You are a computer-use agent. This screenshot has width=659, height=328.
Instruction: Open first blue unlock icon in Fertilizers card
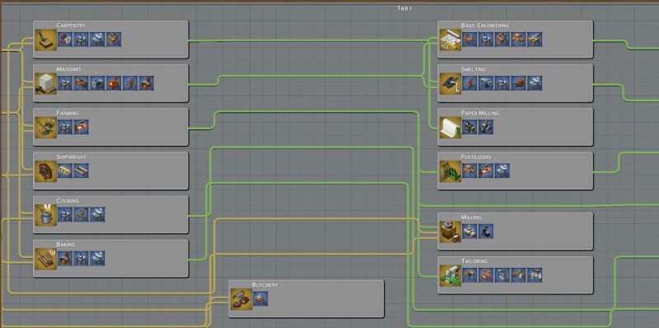(x=470, y=171)
